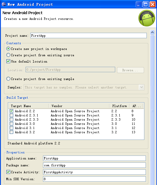Click the Project name input field
Viewport: 157px width, 185px height.
[88, 35]
